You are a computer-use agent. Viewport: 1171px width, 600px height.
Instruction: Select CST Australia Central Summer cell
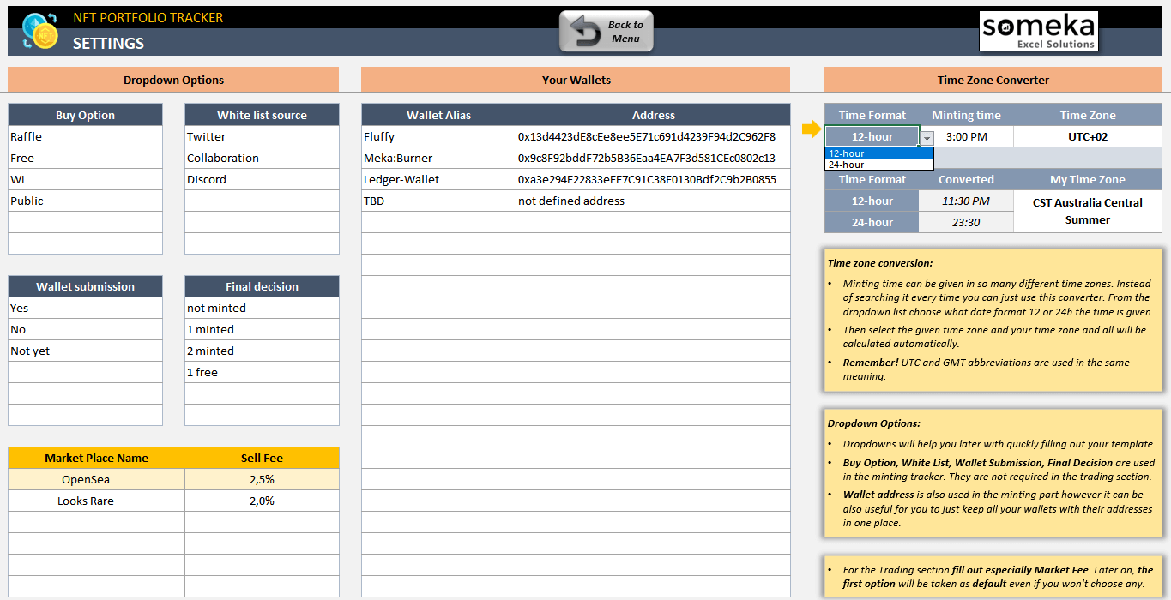(x=1087, y=211)
